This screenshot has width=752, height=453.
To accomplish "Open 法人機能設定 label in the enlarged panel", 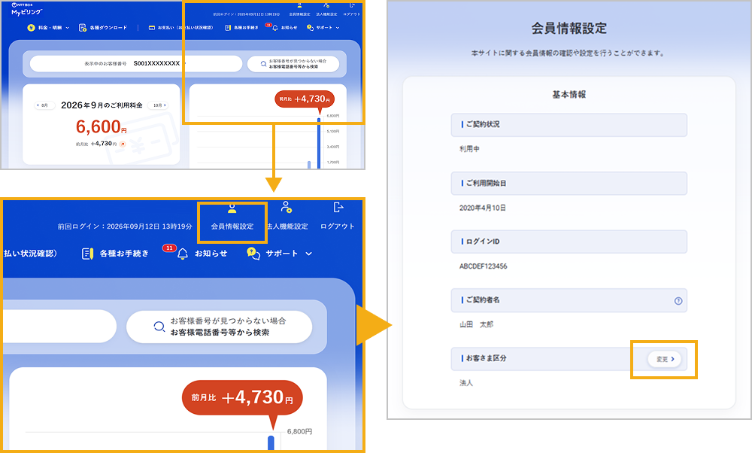I will 287,226.
